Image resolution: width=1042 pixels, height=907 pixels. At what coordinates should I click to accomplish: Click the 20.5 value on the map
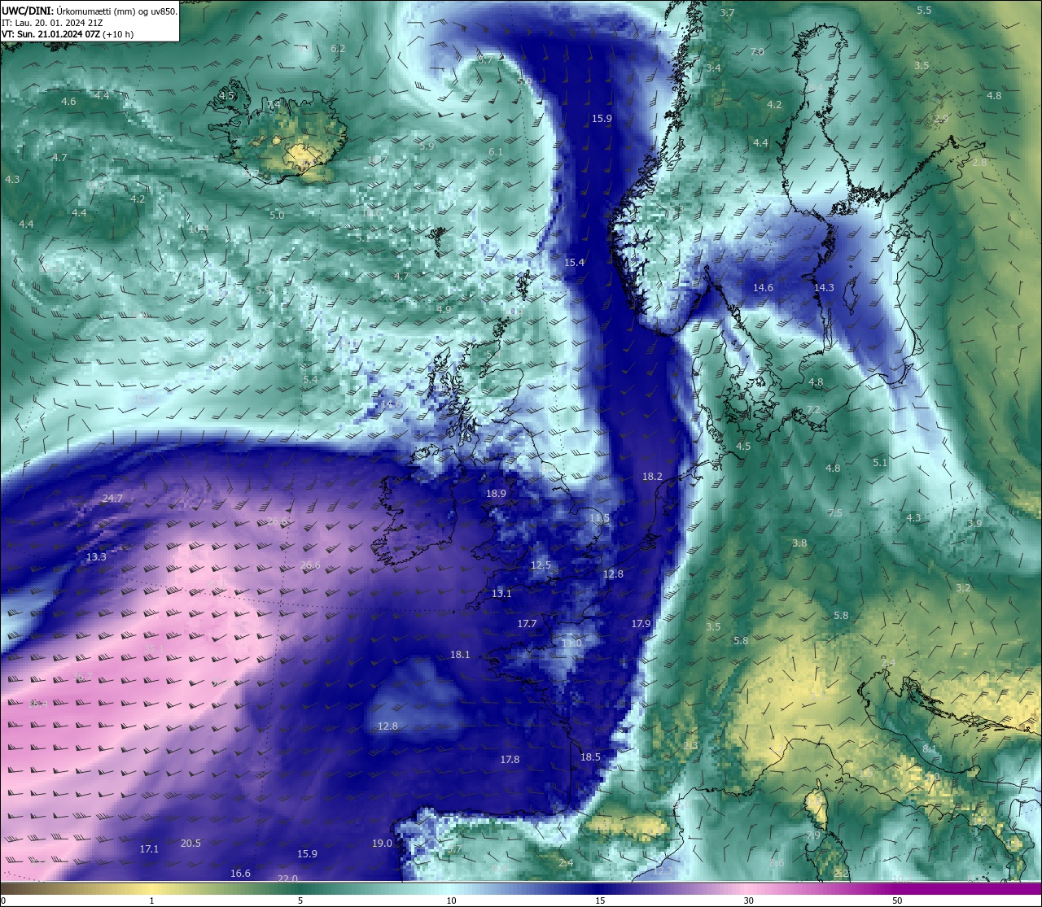(x=190, y=844)
